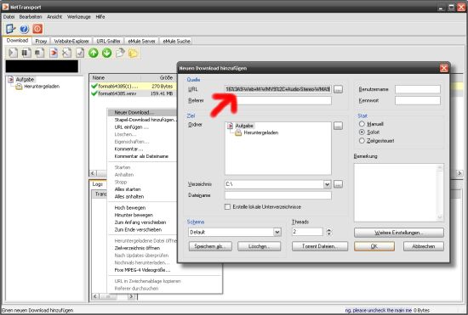Click browse button next to Verzeichnis field
The height and width of the screenshot is (315, 468).
point(338,184)
